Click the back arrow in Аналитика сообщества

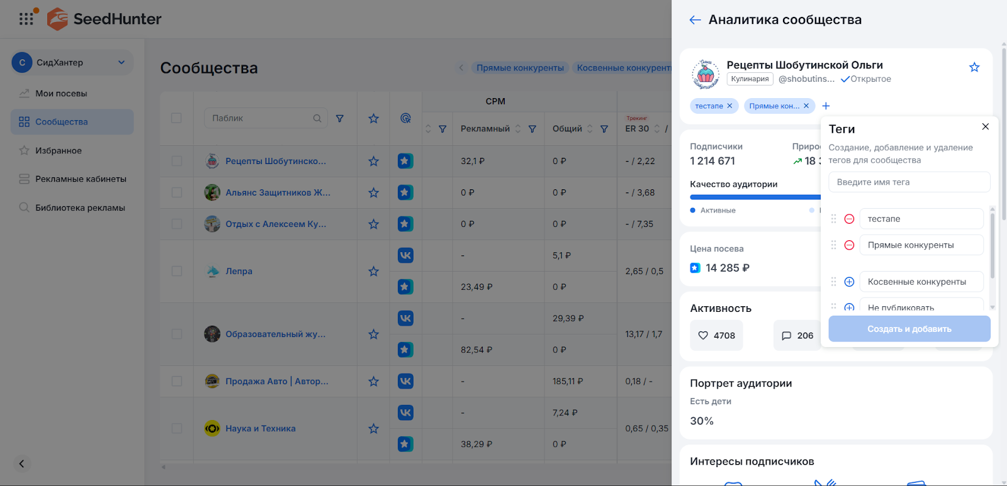click(x=695, y=20)
